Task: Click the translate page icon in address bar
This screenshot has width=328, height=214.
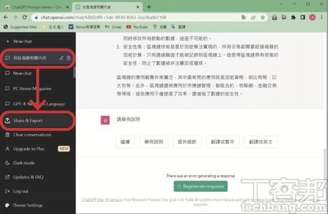Action: (x=244, y=18)
